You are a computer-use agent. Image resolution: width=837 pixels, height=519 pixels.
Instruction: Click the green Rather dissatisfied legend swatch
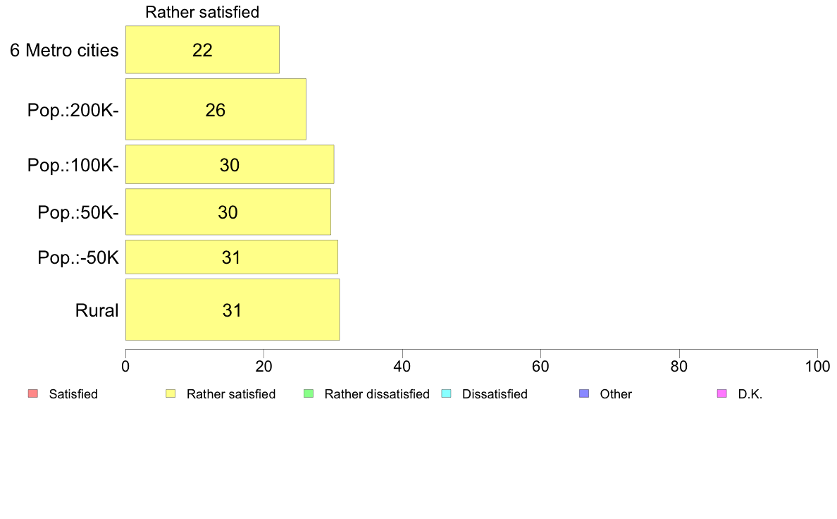[x=308, y=394]
